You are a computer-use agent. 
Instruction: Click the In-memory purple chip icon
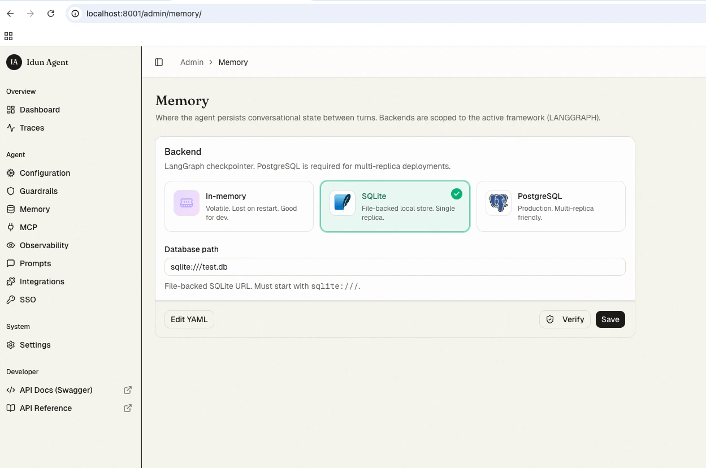[187, 203]
